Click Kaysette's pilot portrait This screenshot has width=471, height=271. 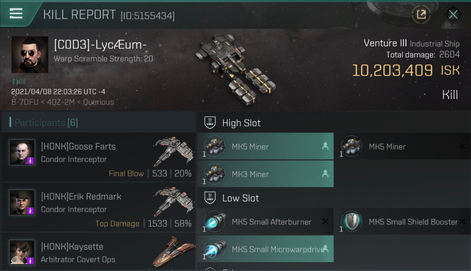(x=22, y=252)
